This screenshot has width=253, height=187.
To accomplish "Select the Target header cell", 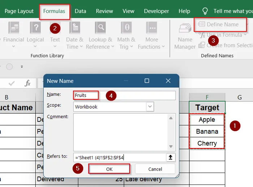I will point(207,107).
